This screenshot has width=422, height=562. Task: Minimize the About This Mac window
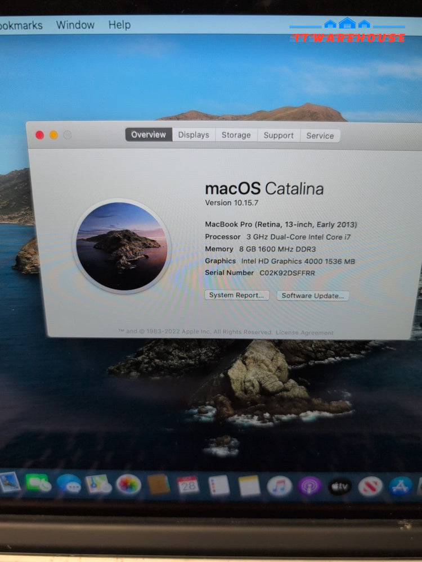(53, 135)
